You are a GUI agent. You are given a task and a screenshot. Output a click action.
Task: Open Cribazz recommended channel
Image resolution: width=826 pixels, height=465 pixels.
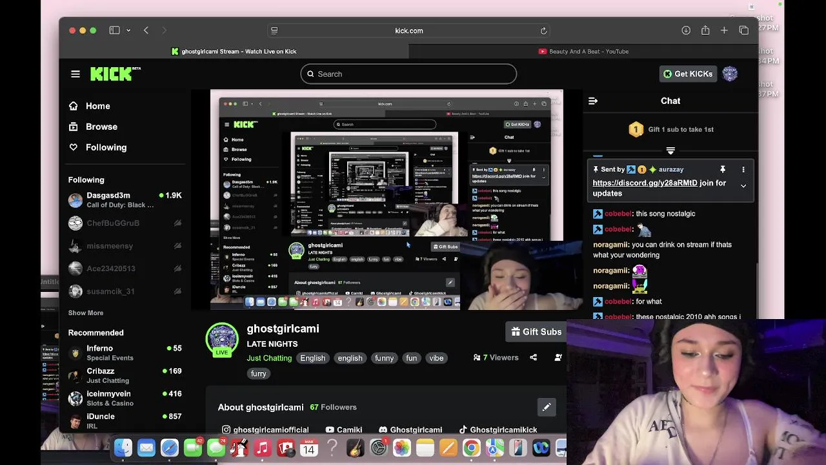coord(125,375)
